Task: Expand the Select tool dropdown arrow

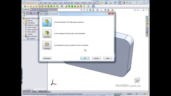Action: 122,3
